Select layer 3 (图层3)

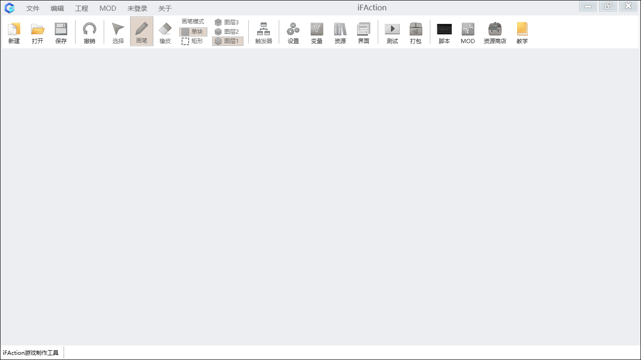coord(227,22)
